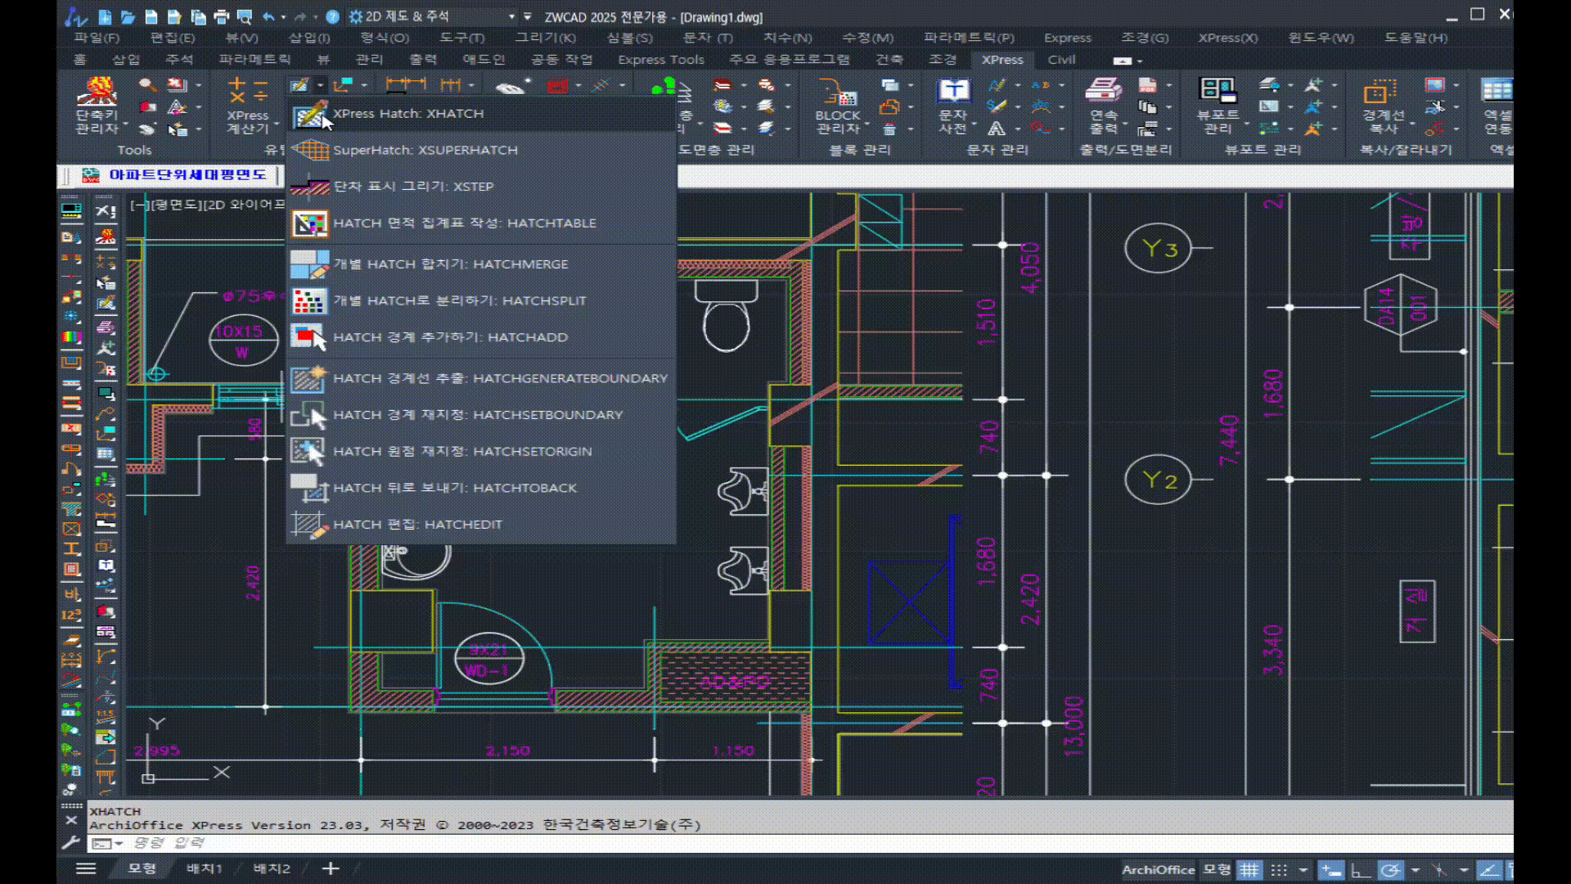Click the print icon in quick access toolbar

(221, 16)
